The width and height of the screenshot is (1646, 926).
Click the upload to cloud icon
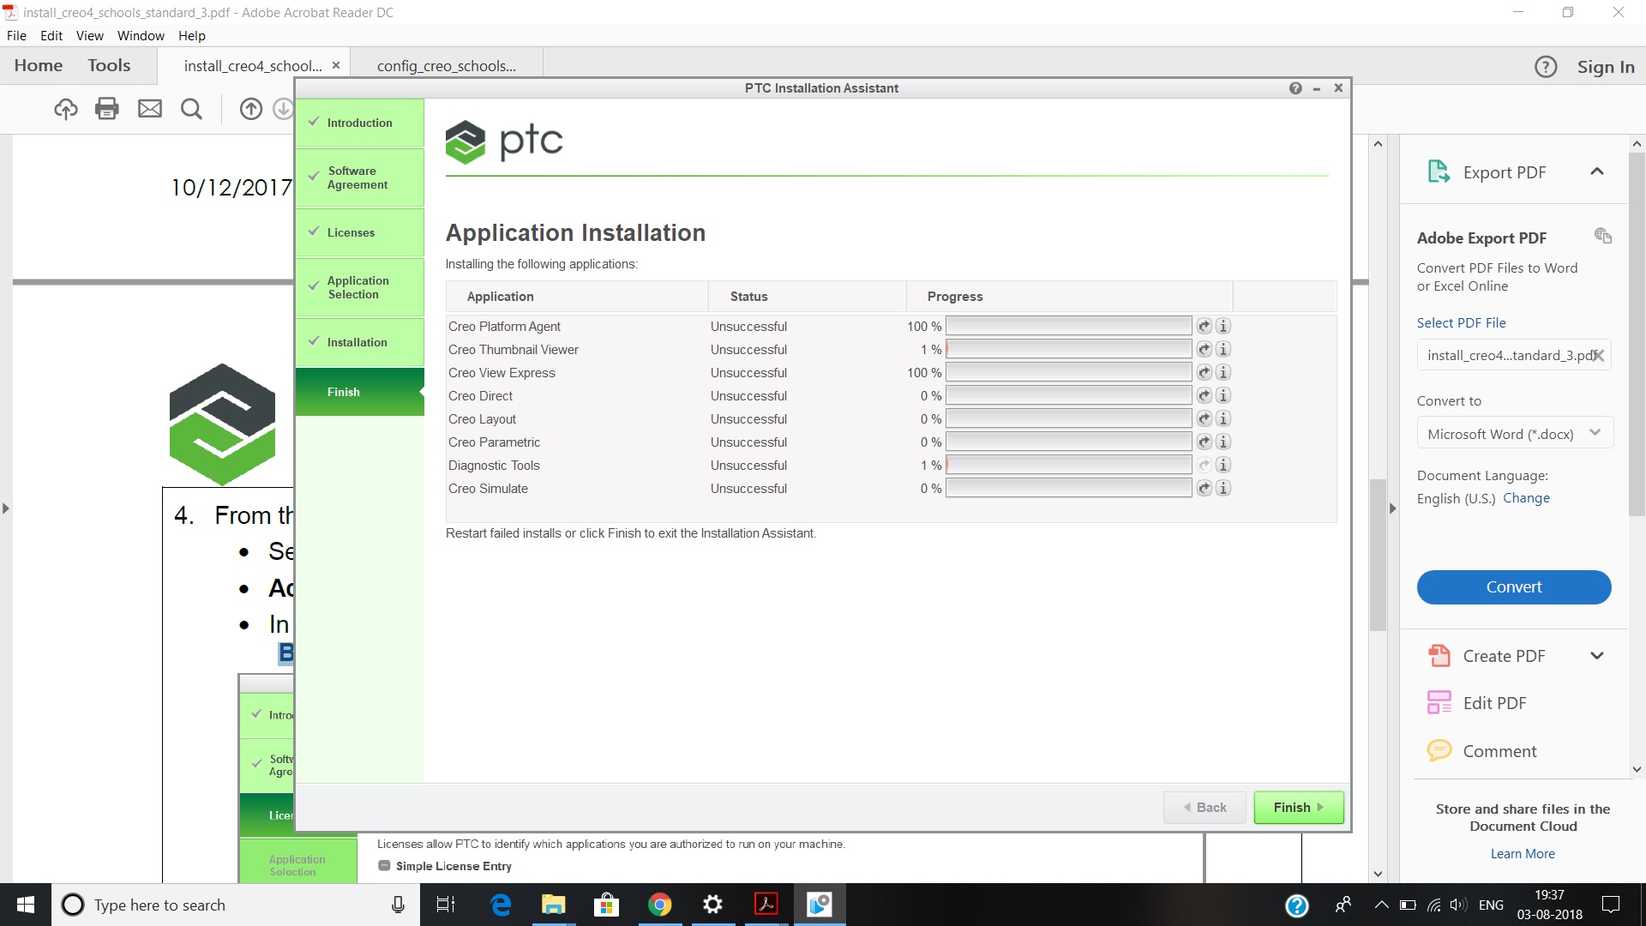(x=66, y=109)
